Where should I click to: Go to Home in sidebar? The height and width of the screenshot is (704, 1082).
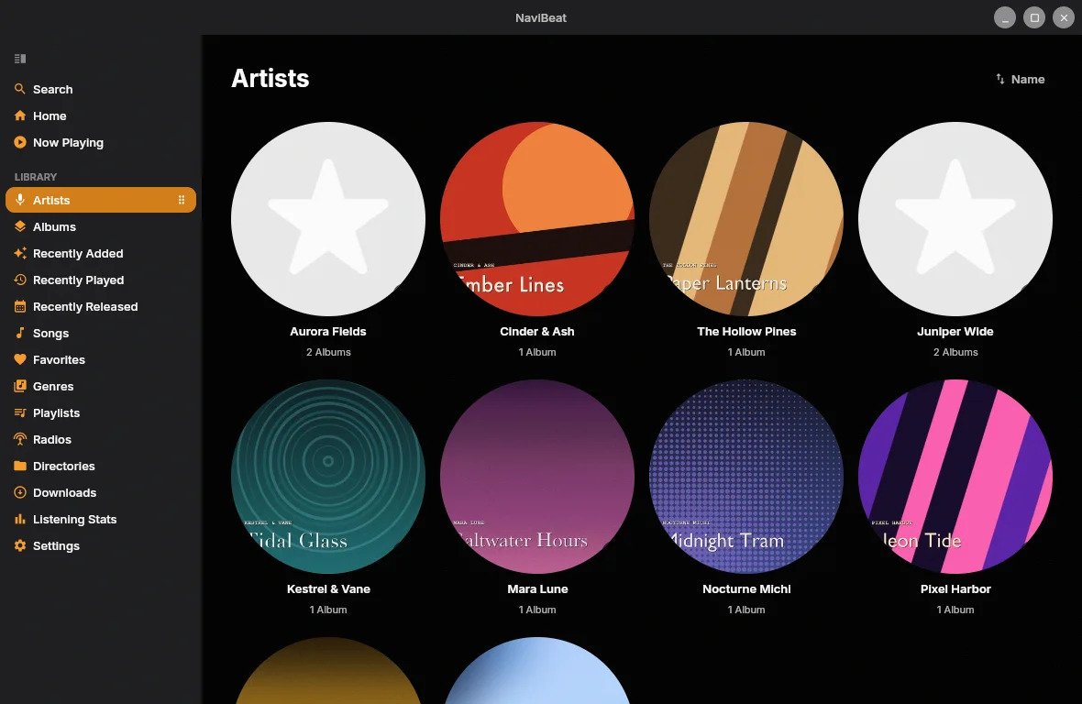[x=101, y=115]
